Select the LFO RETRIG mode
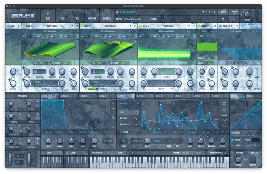The width and height of the screenshot is (267, 174). click(129, 118)
